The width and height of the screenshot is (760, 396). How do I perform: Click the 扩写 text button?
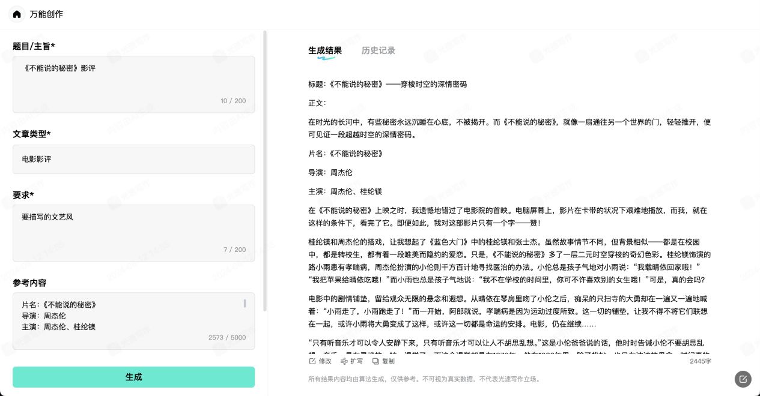click(357, 361)
